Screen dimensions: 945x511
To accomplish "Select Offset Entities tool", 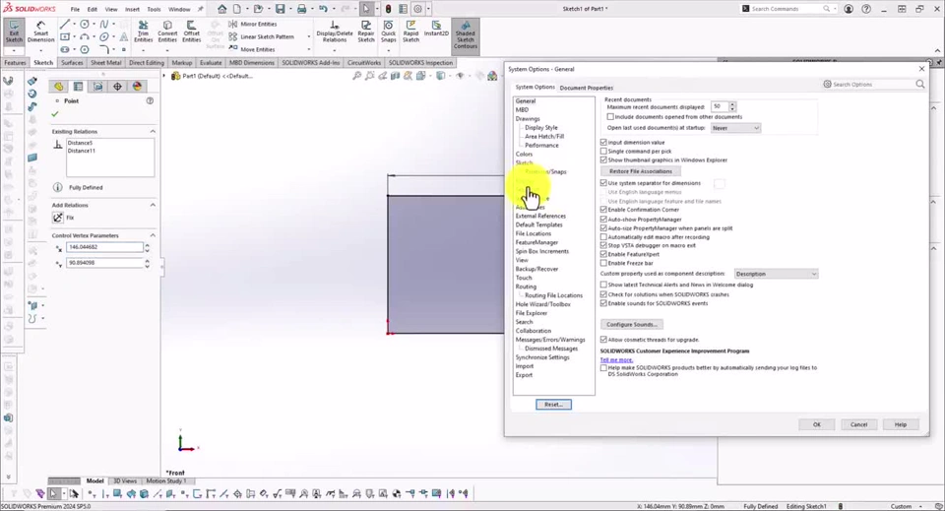I will 191,32.
